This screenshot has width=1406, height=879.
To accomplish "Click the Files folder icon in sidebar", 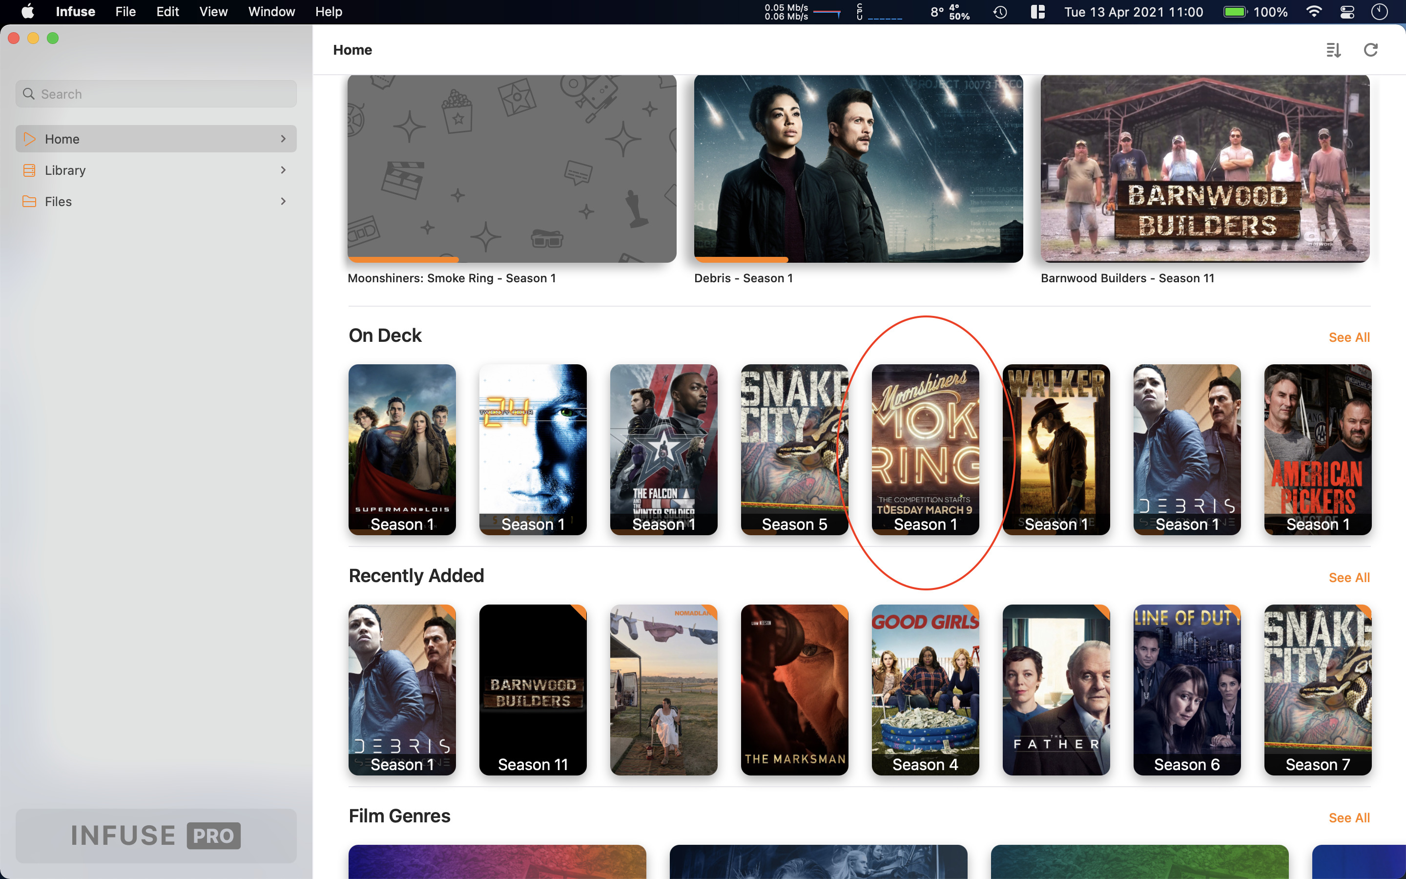I will point(29,202).
